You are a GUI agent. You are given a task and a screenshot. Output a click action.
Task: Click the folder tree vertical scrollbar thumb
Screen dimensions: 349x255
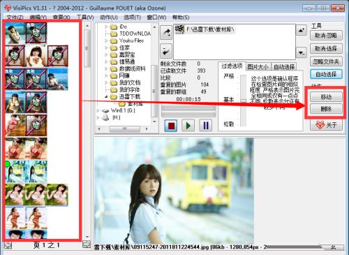pyautogui.click(x=154, y=92)
